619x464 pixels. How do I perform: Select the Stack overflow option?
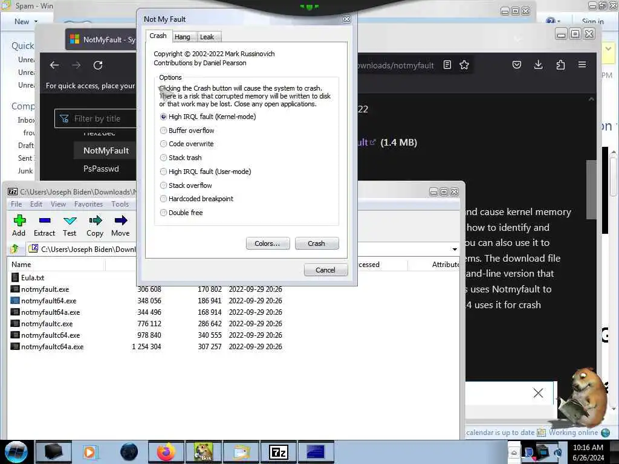point(186,185)
